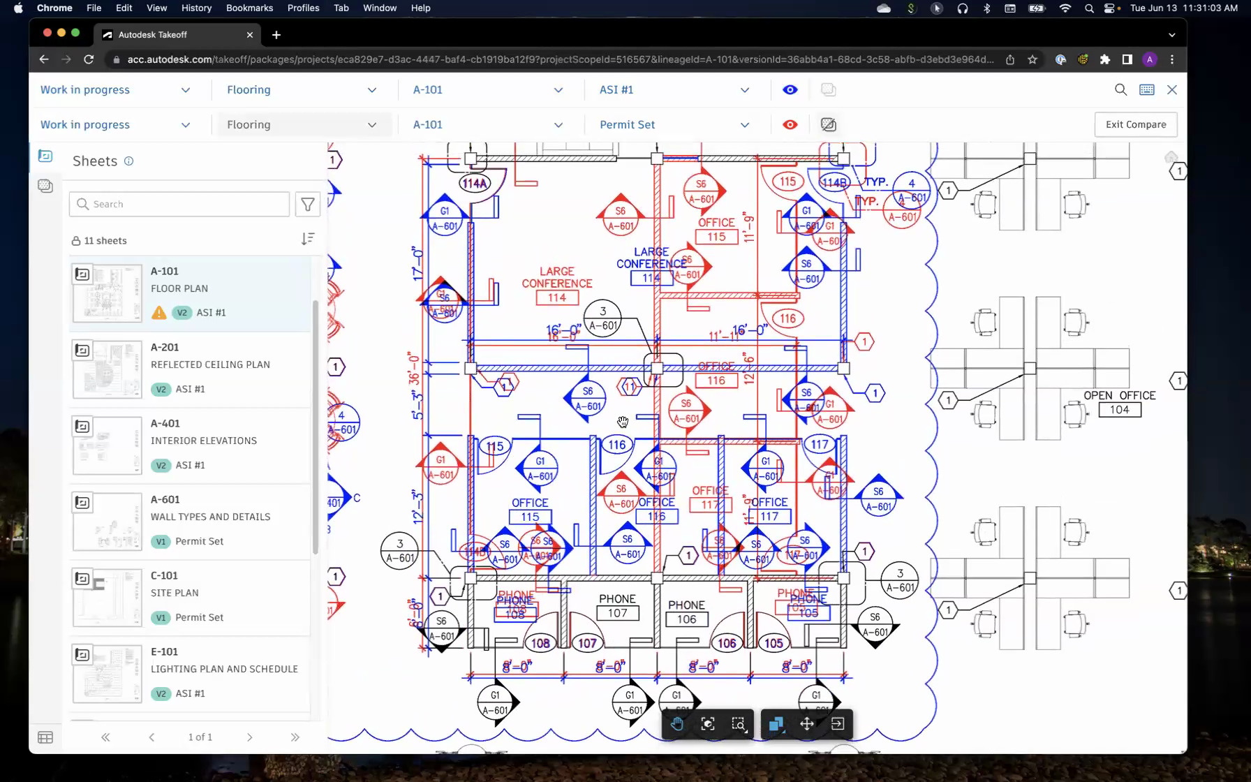Open the Work in progress dropdown
Screen dimensions: 1251x782
point(117,89)
